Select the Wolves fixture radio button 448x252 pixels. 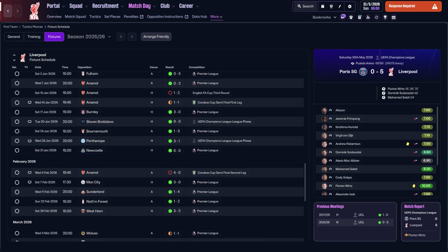[x=17, y=233]
